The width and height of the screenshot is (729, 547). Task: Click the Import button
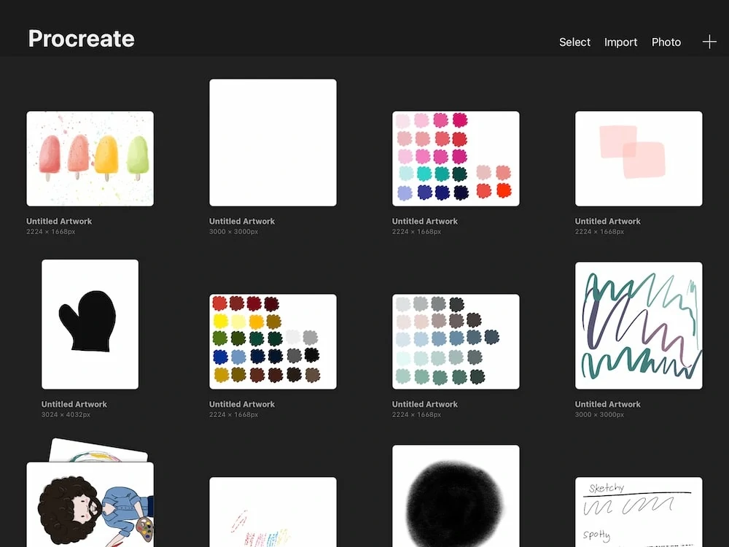click(x=620, y=42)
